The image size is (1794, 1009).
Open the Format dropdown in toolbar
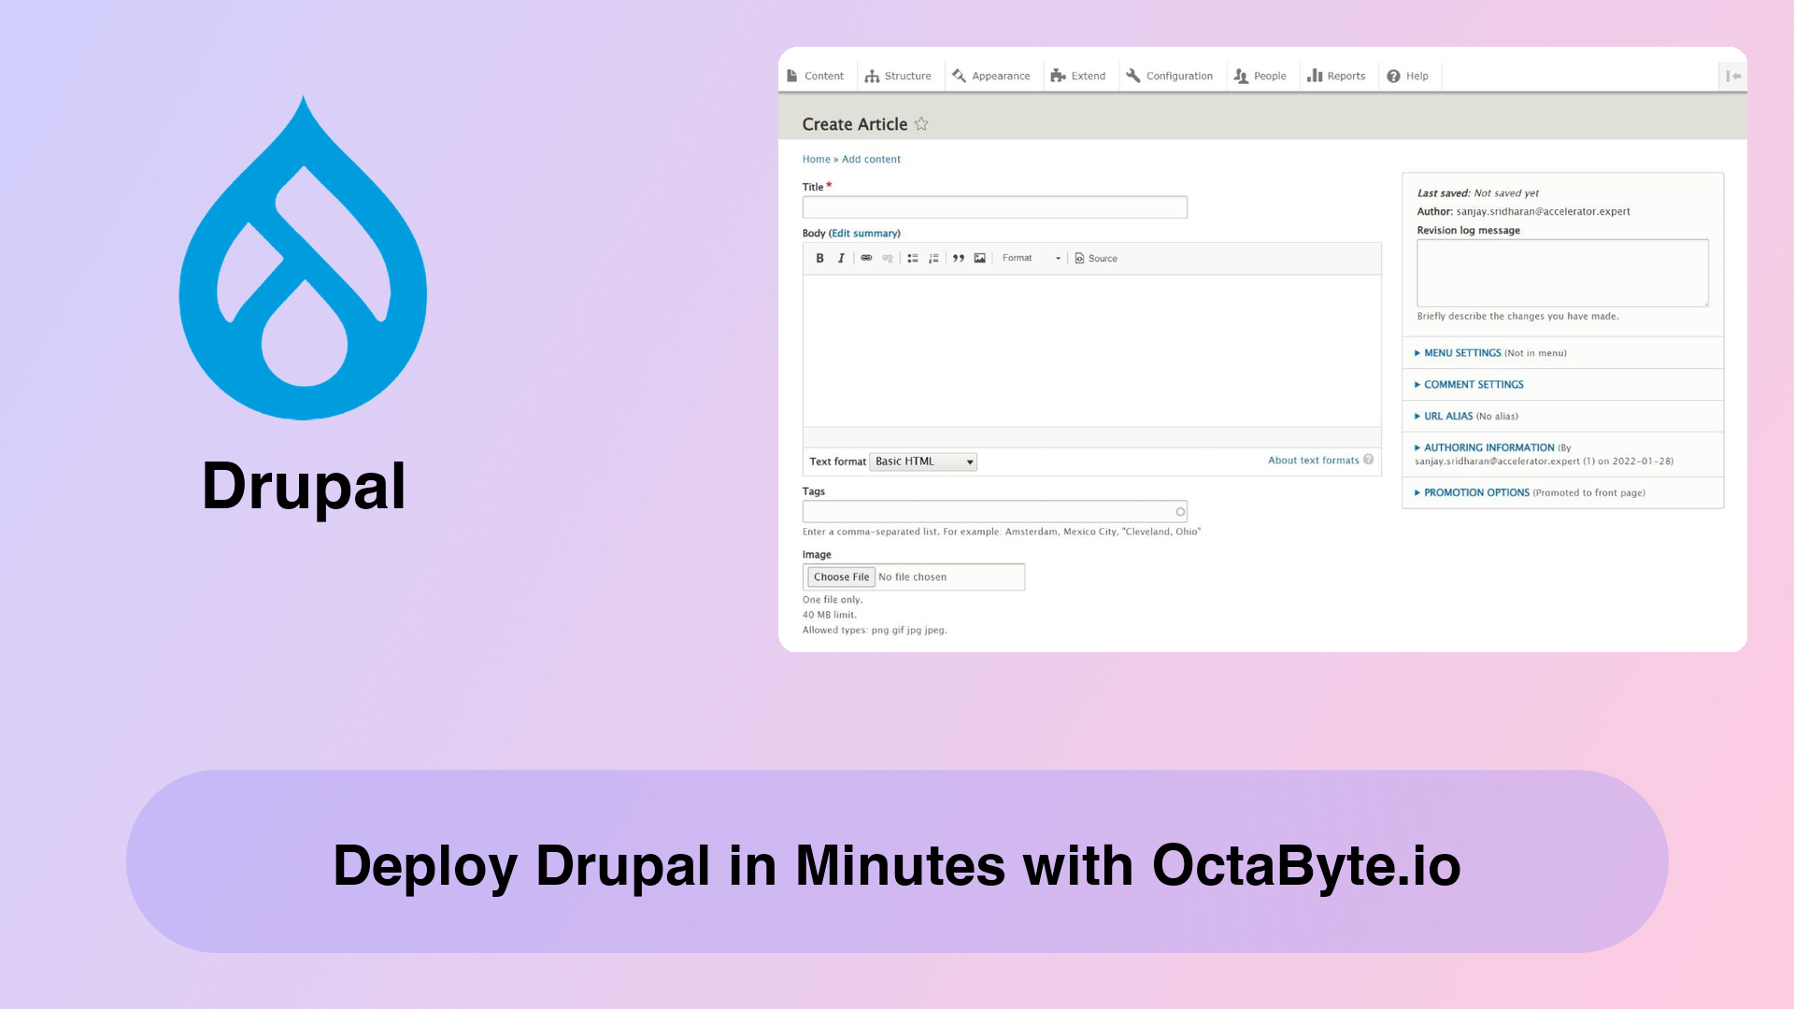point(1029,258)
